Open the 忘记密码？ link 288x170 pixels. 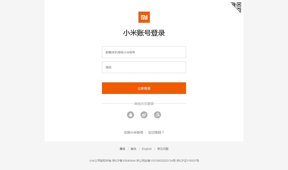(156, 132)
